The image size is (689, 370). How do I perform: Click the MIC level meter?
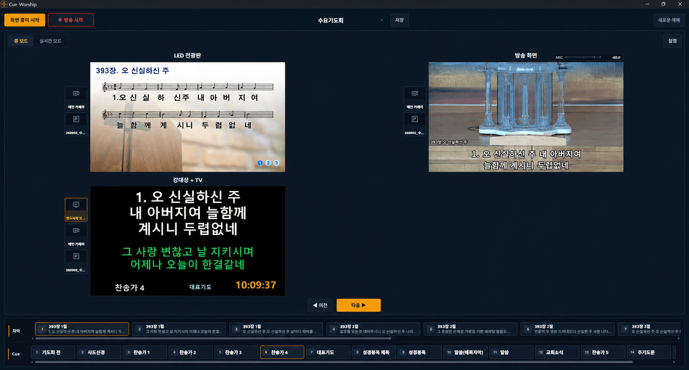point(588,58)
